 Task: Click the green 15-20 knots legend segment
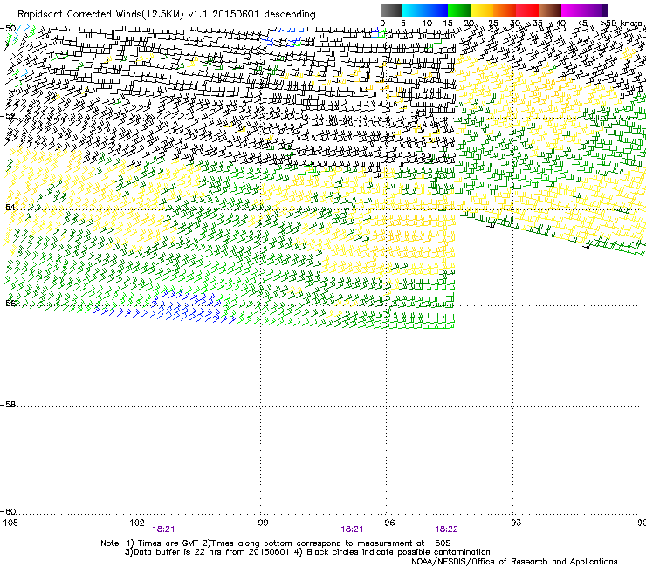point(459,10)
